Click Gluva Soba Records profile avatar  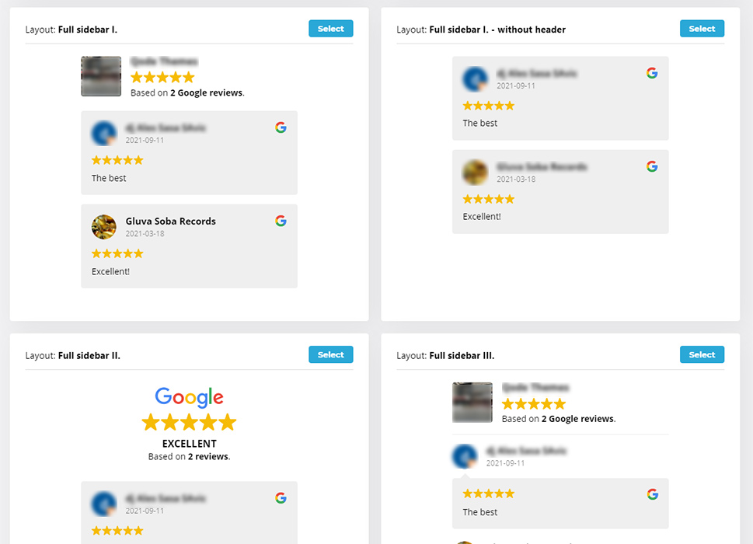pyautogui.click(x=103, y=227)
